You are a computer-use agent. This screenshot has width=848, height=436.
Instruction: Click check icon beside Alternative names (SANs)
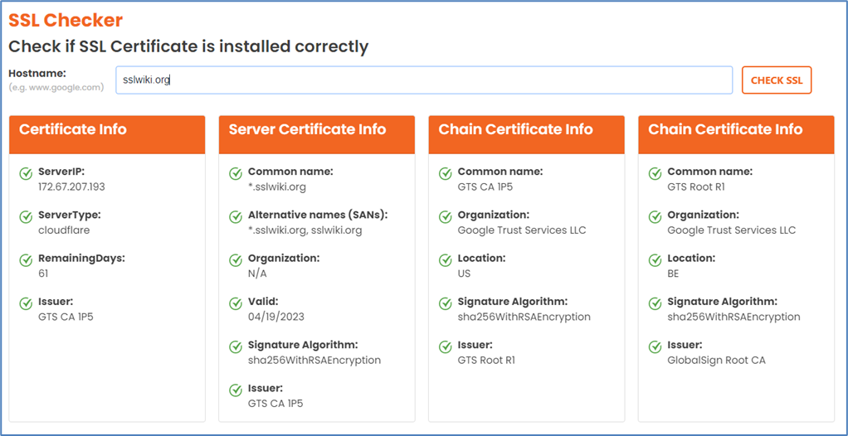[x=236, y=216]
